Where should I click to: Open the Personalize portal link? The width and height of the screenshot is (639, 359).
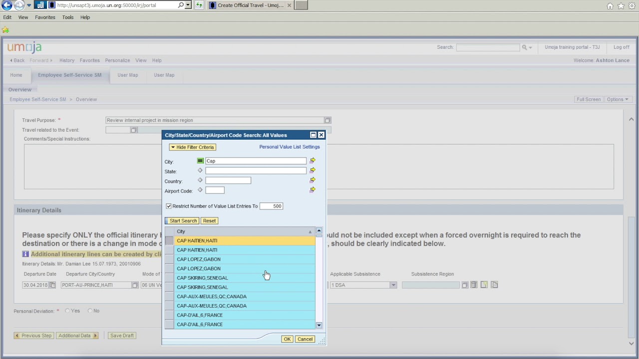coord(117,60)
